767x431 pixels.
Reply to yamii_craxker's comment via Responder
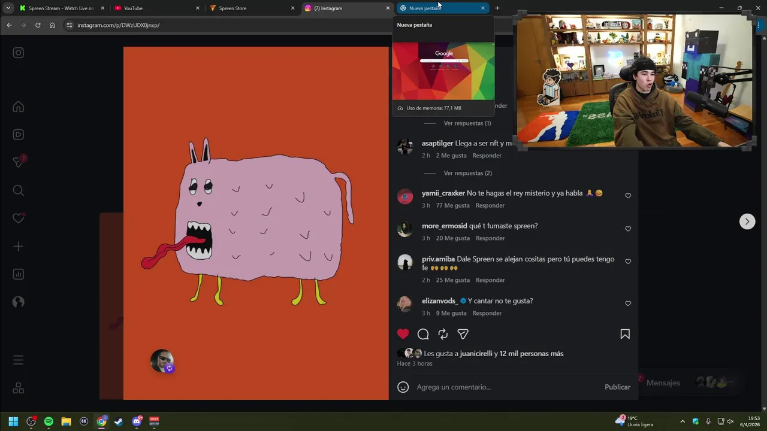tap(490, 205)
